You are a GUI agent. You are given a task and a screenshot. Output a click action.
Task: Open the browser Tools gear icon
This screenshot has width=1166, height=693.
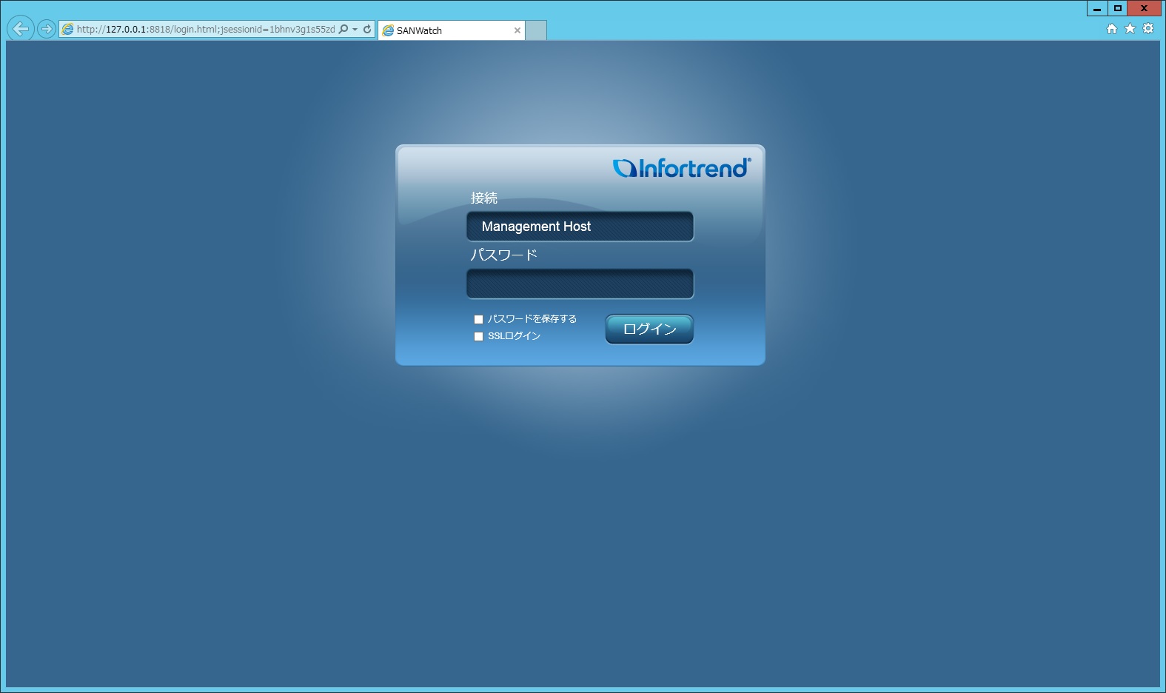1148,29
